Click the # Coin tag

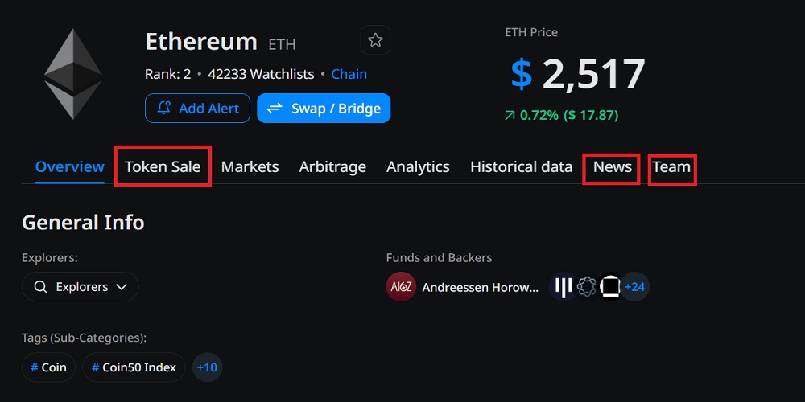pyautogui.click(x=48, y=367)
